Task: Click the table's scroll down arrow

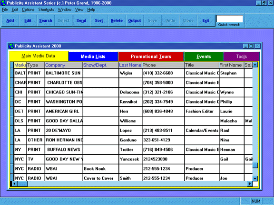Action: point(255,178)
